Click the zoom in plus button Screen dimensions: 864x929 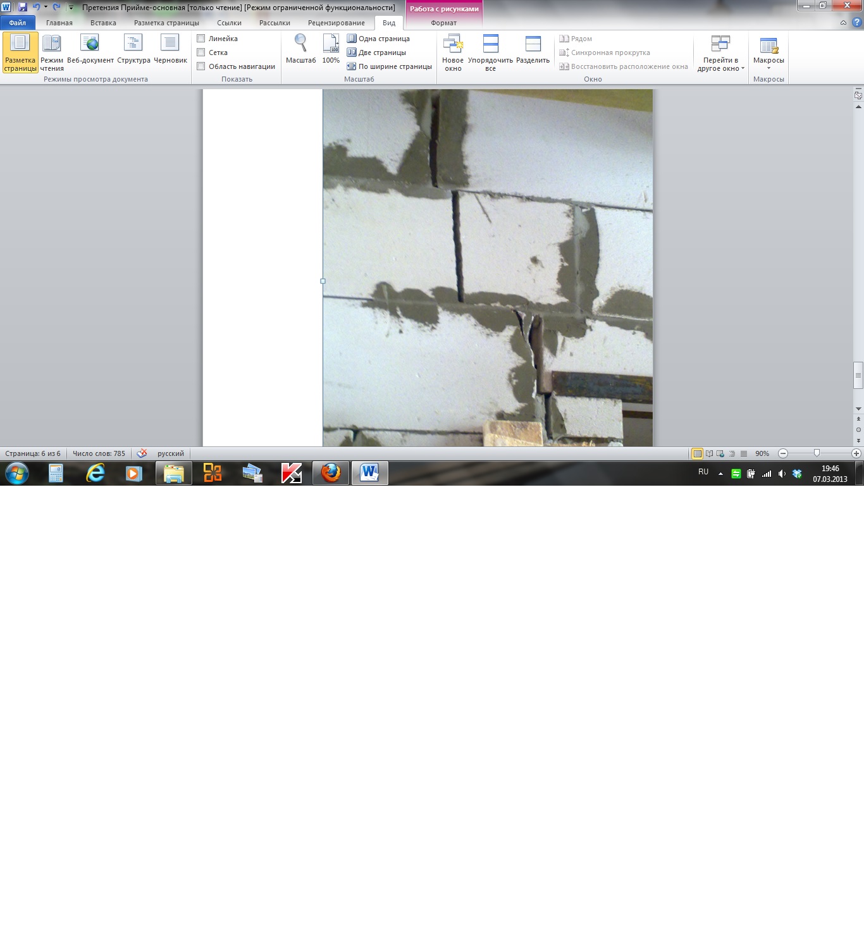coord(856,453)
